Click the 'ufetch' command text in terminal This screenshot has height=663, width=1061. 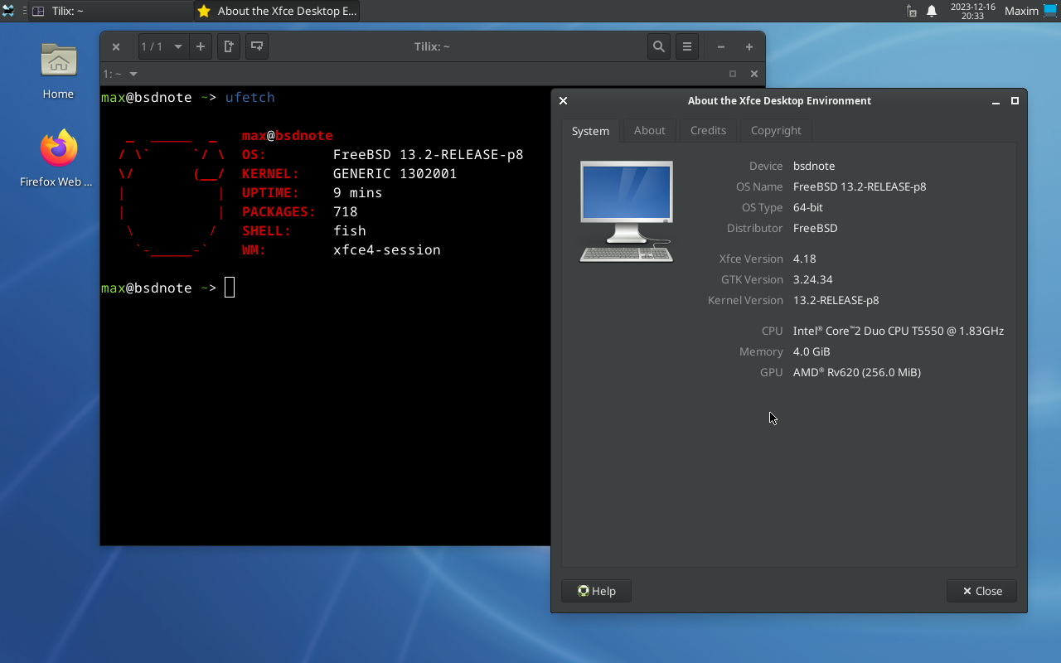click(x=250, y=98)
